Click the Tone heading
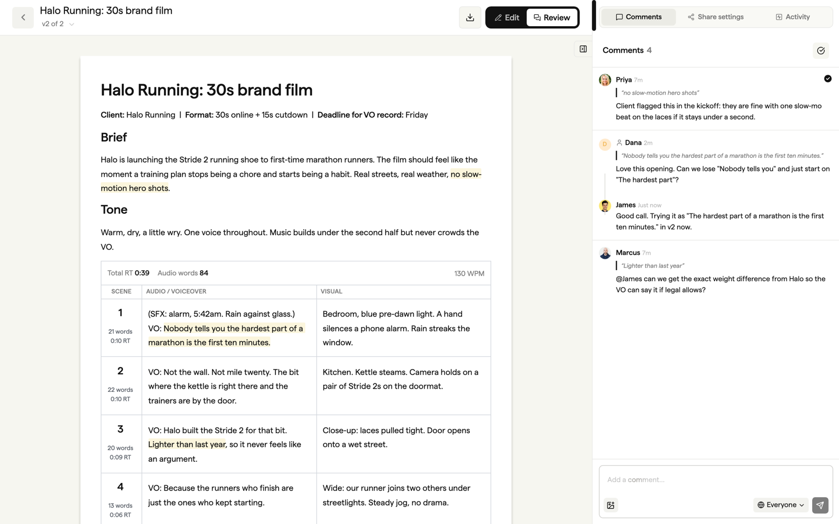Screen dimensions: 839x524 point(114,210)
